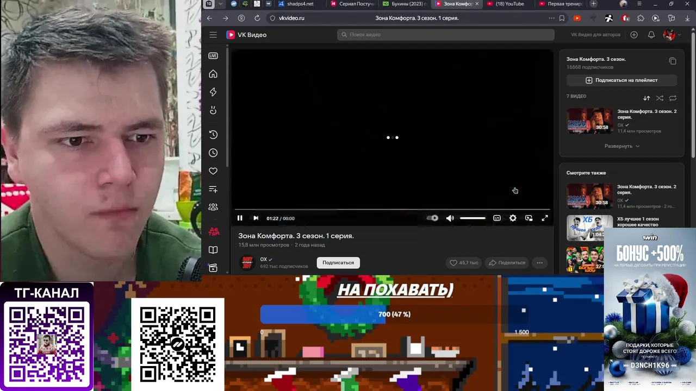Open watch history in sidebar
This screenshot has width=696, height=391.
213,135
